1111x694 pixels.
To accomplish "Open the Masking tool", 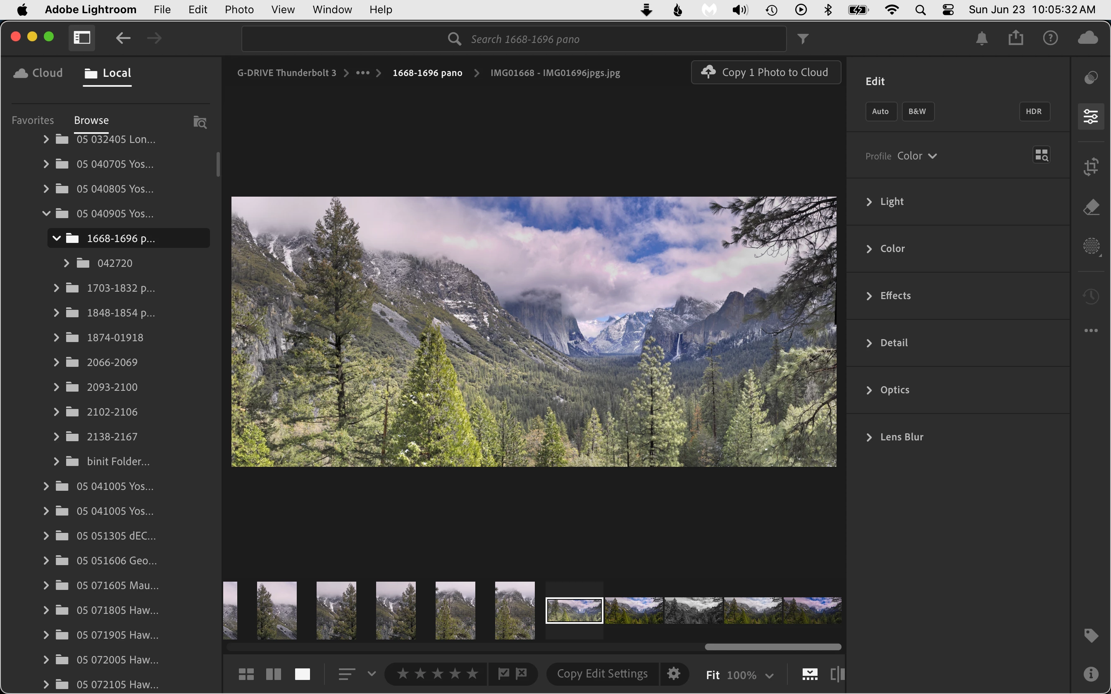I will (1091, 247).
